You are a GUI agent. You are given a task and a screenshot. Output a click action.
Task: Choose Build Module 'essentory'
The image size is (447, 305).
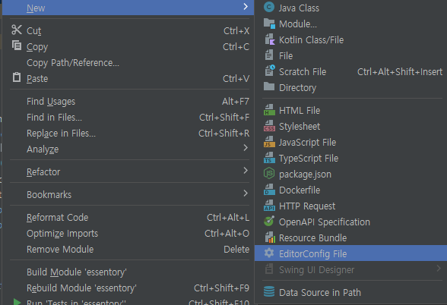(x=128, y=272)
